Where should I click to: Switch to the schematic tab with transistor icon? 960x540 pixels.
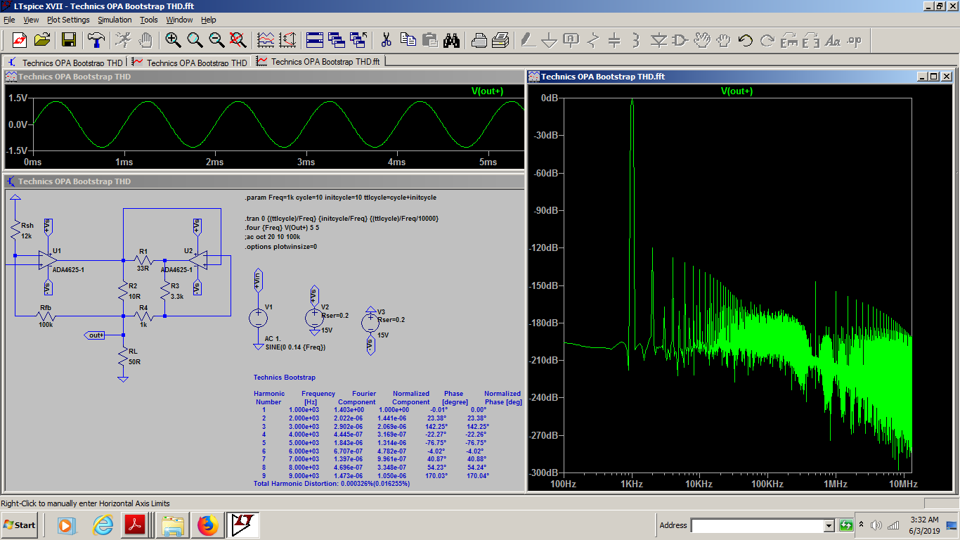65,63
